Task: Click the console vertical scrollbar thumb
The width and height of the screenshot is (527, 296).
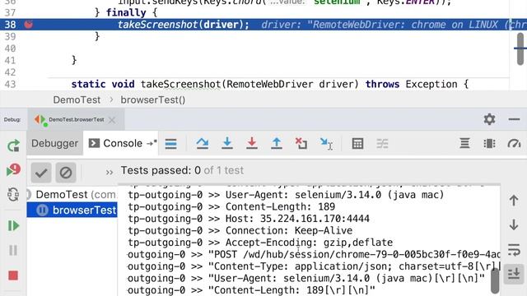Action: 495,280
